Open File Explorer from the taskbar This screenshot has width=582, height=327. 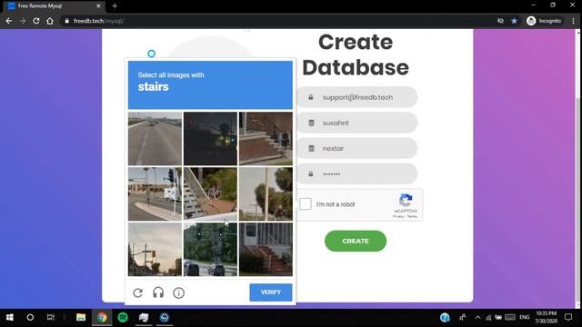[81, 317]
